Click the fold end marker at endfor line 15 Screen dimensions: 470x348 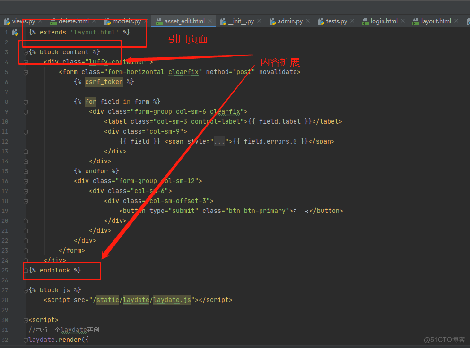point(26,171)
